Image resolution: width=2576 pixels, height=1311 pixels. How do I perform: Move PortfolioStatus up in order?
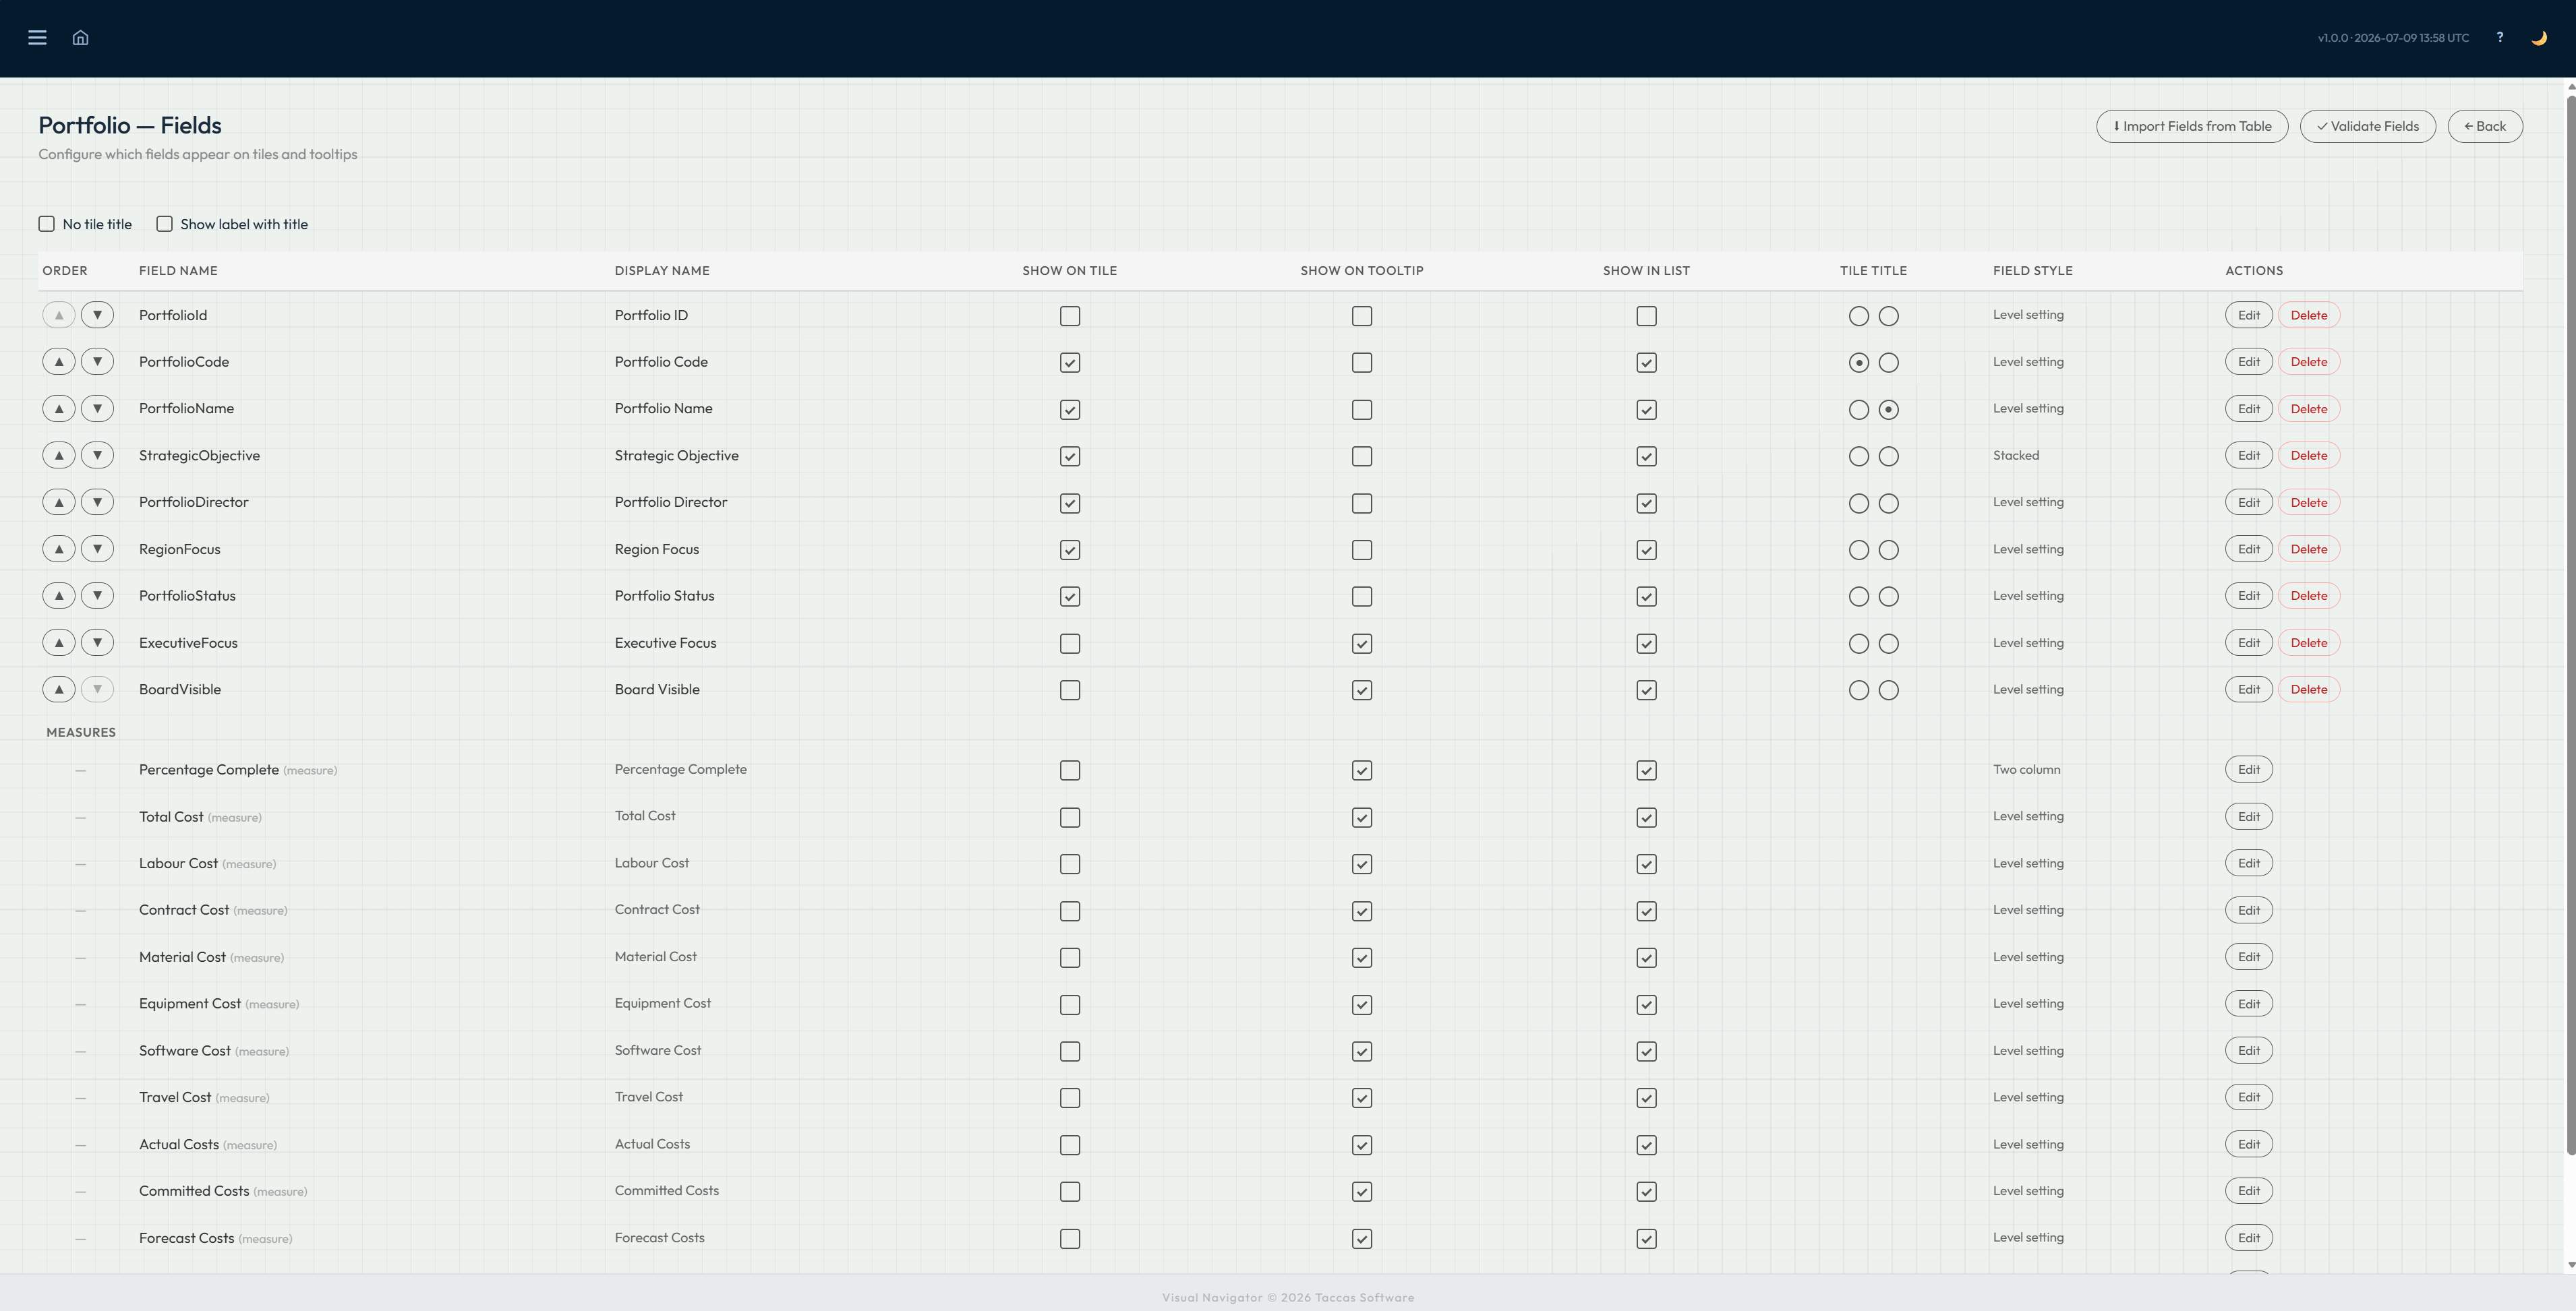pos(59,597)
